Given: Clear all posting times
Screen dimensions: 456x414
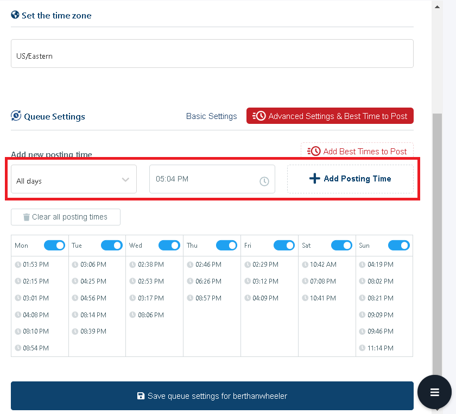Looking at the screenshot, I should pos(65,217).
